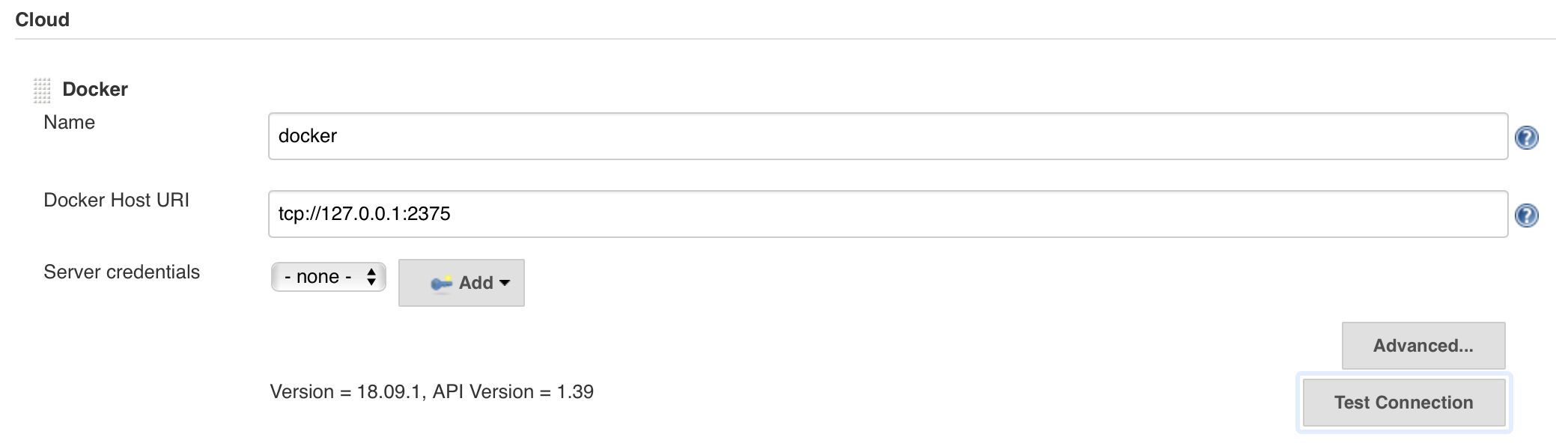Click the Add credentials button label
This screenshot has height=443, width=1556.
coord(475,283)
